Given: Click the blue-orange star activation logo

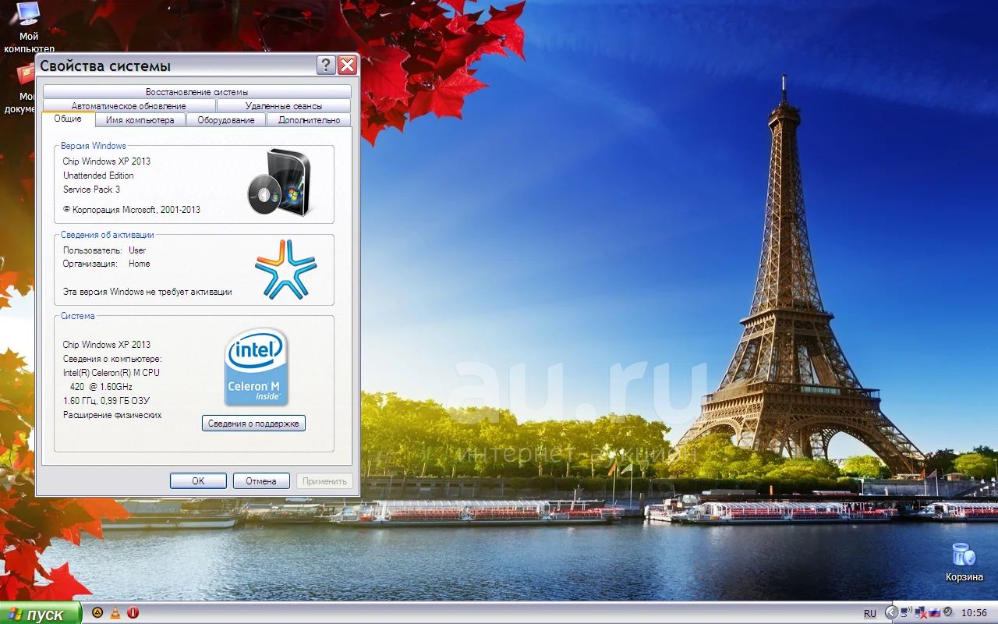Looking at the screenshot, I should tap(285, 270).
